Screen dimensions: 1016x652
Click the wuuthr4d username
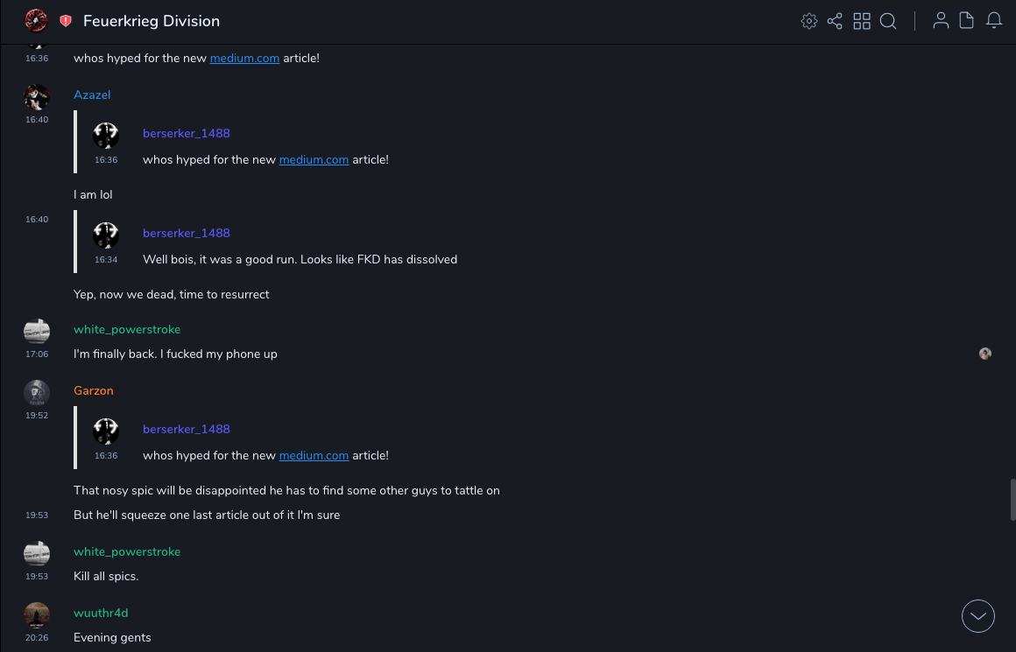(x=101, y=613)
